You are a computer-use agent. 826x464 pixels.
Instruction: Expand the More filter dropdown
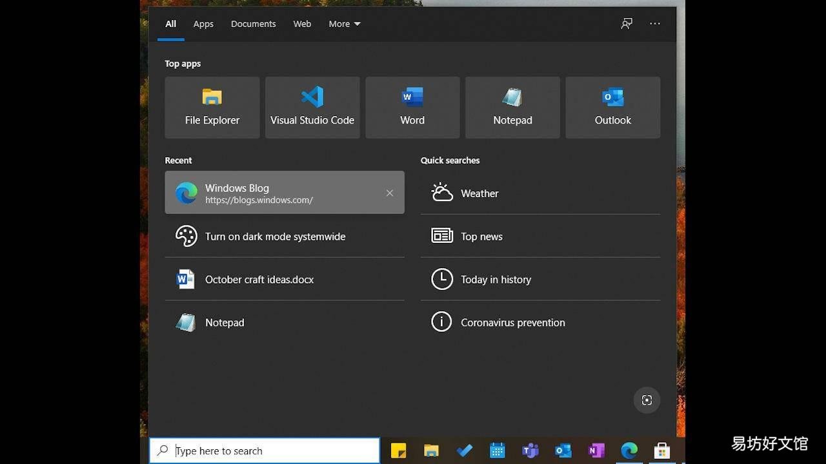tap(345, 24)
